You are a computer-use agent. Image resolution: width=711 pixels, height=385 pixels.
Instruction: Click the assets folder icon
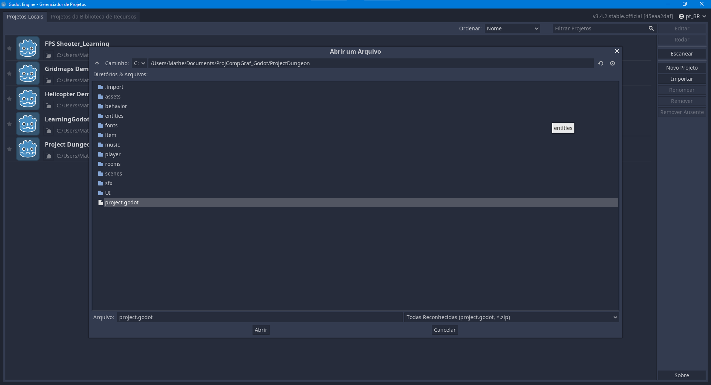(x=100, y=97)
